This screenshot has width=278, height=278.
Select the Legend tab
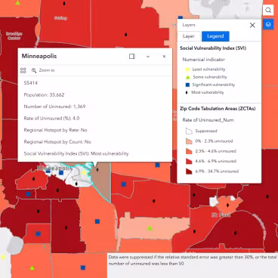[215, 36]
